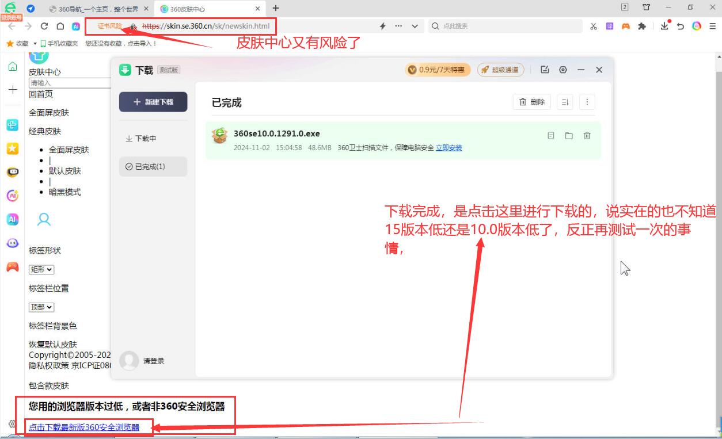Go to the browser home page
Image resolution: width=722 pixels, height=439 pixels.
pos(60,26)
